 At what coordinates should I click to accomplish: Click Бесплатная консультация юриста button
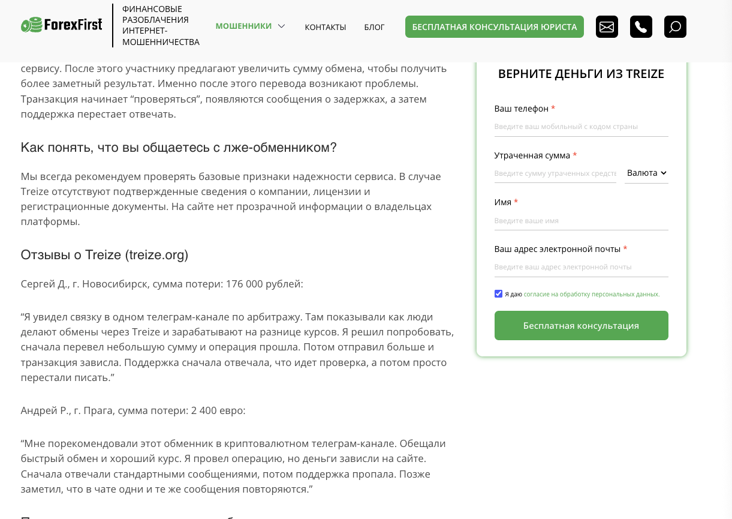pos(494,27)
